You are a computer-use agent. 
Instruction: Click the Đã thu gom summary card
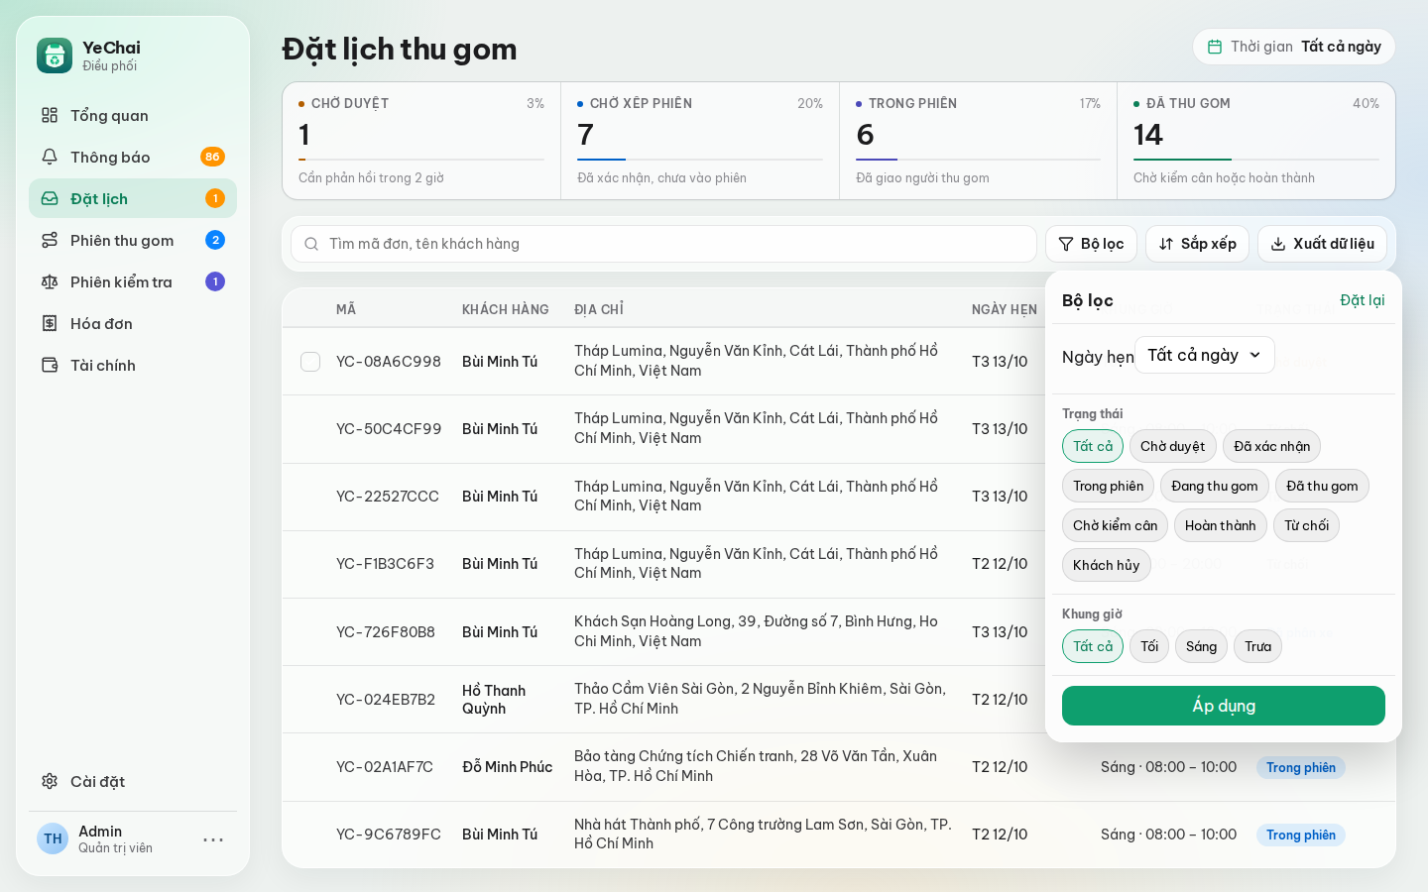(1256, 141)
